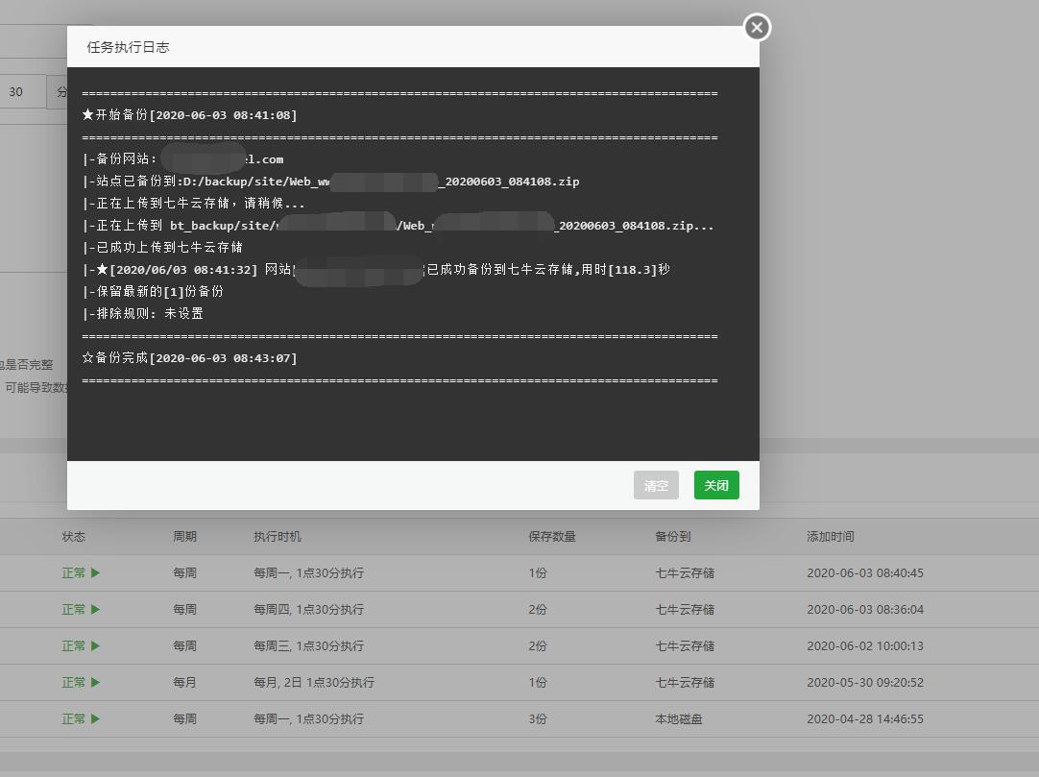Click 2020-04-28 14:46:55 in the task list
This screenshot has width=1039, height=777.
[865, 718]
